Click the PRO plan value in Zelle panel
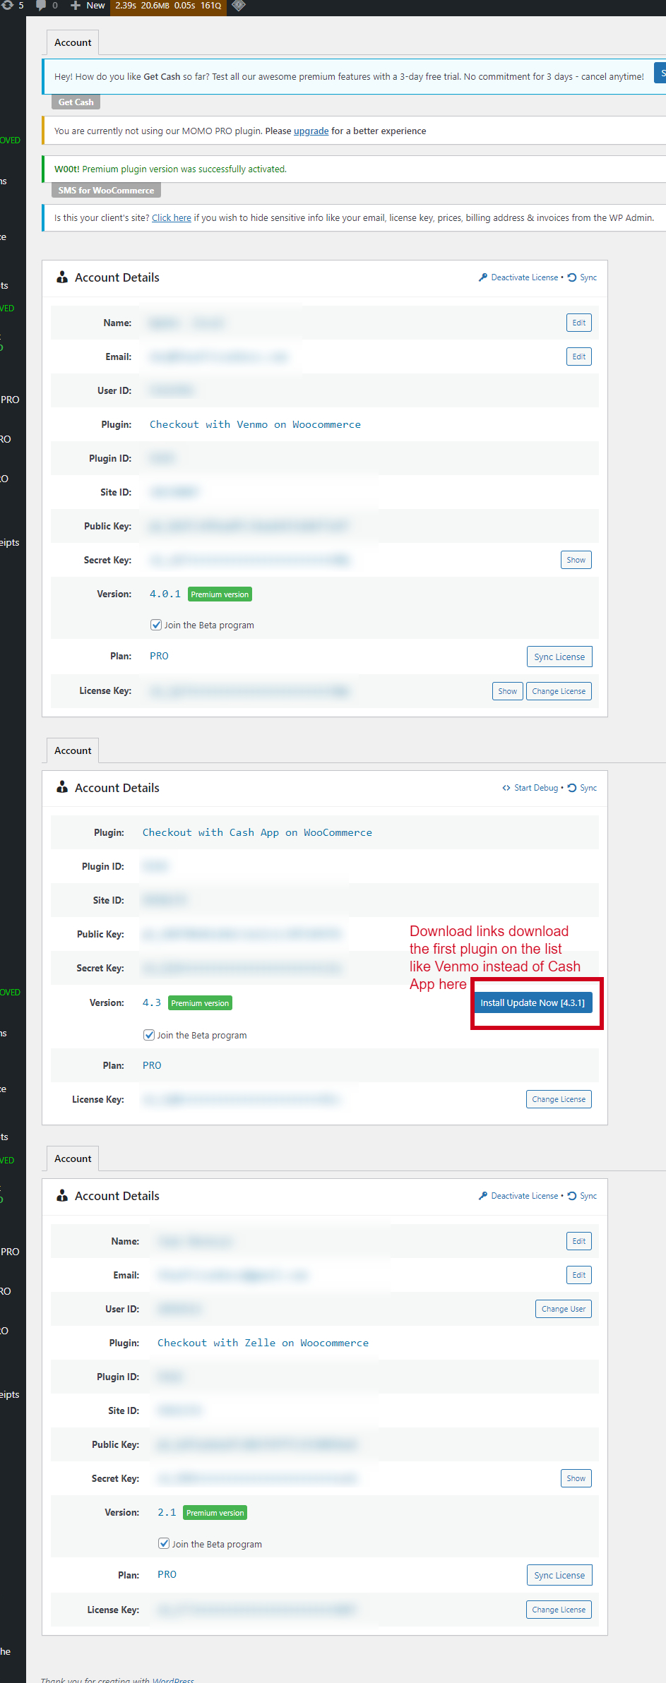The height and width of the screenshot is (1683, 666). [x=167, y=1574]
